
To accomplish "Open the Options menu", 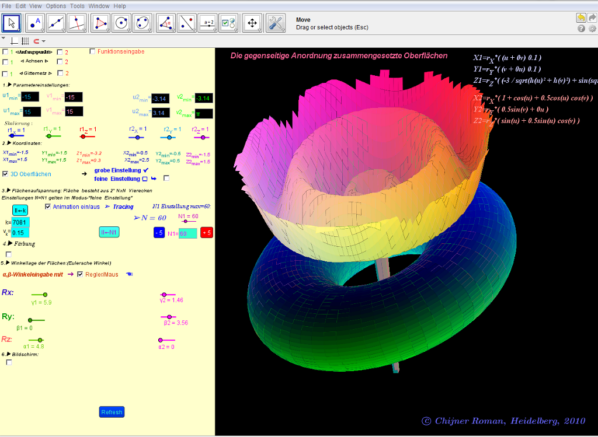I will coord(55,6).
